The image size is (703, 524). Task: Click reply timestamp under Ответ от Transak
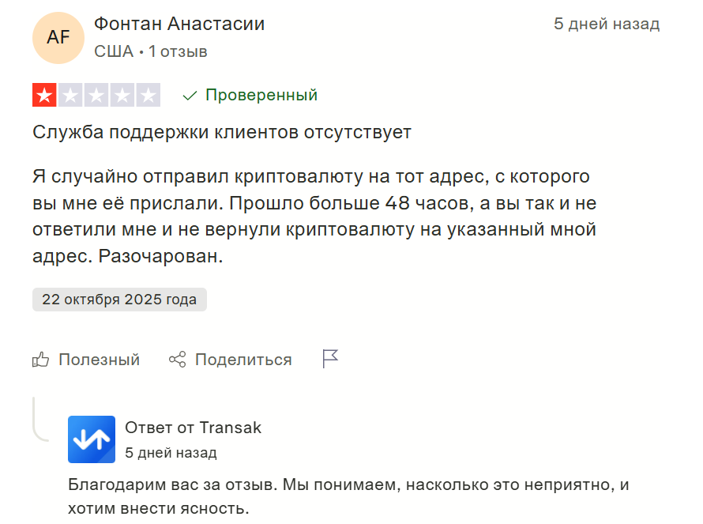[x=171, y=453]
